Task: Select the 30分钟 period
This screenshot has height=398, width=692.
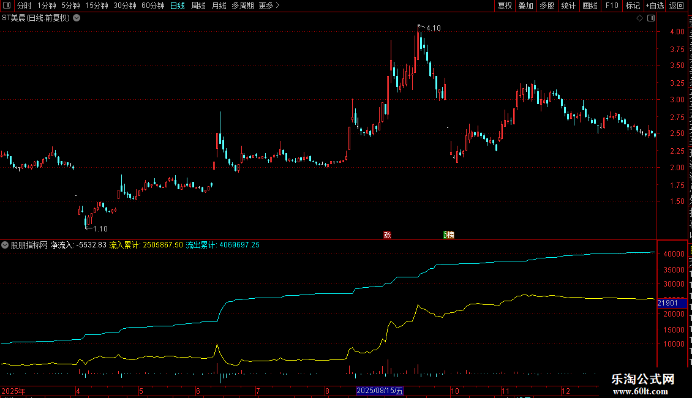Action: pyautogui.click(x=125, y=6)
